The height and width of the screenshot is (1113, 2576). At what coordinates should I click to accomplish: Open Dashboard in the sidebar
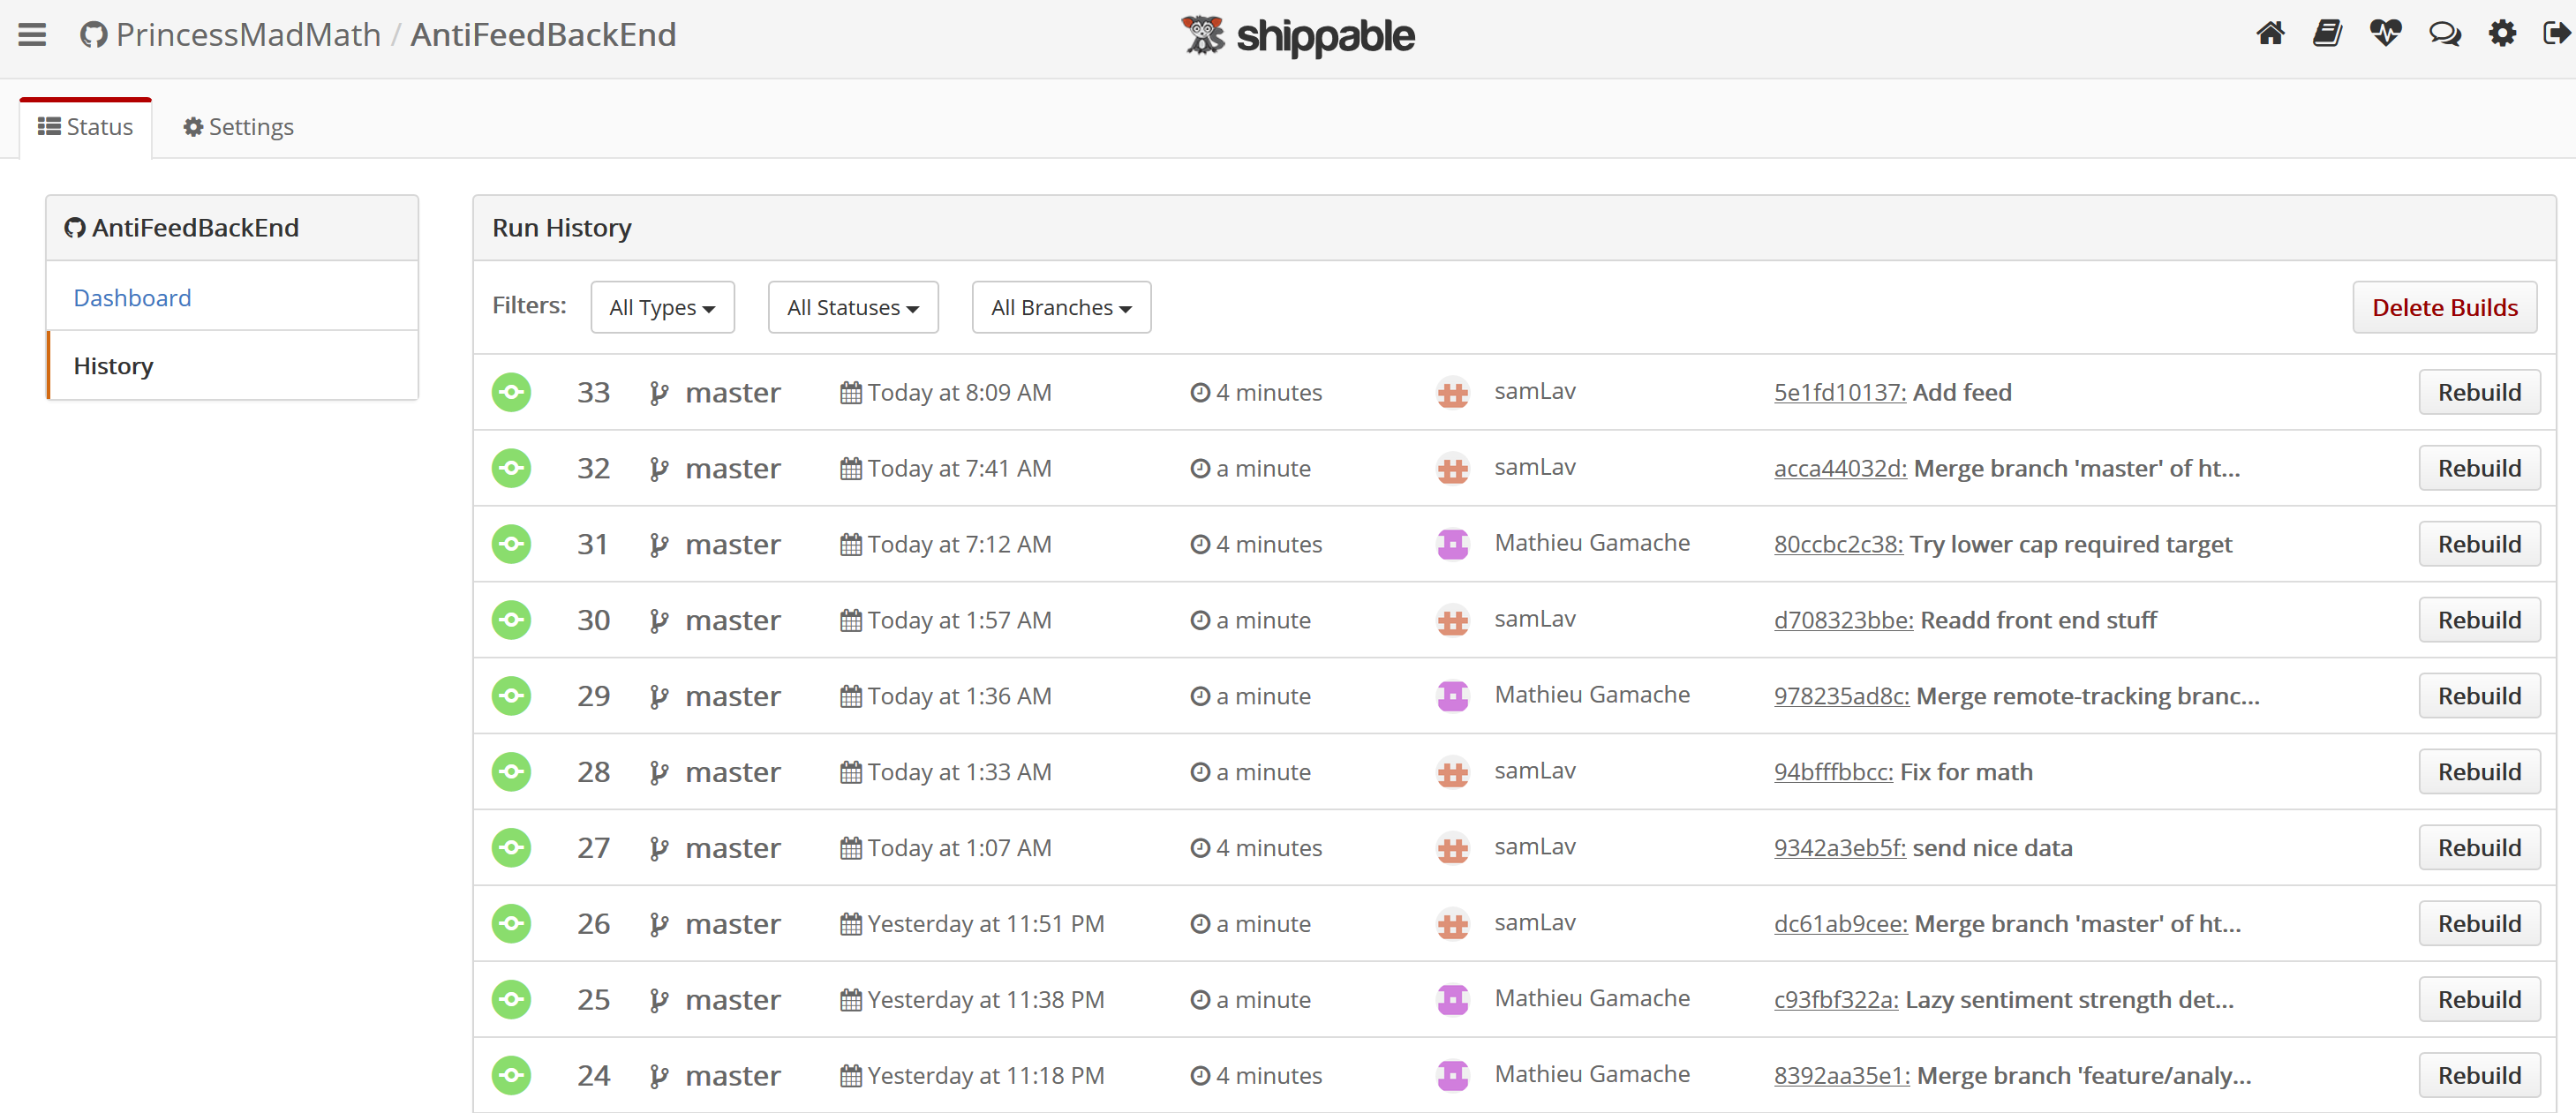pyautogui.click(x=132, y=298)
